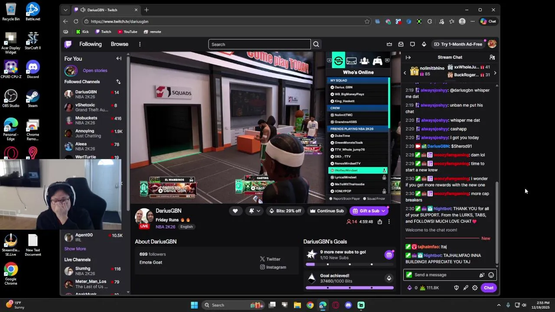
Task: Open stream options three dots below video
Action: (389, 221)
